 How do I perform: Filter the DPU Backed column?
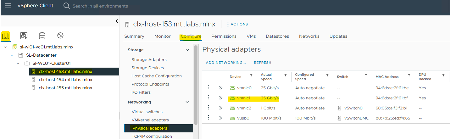[443, 75]
